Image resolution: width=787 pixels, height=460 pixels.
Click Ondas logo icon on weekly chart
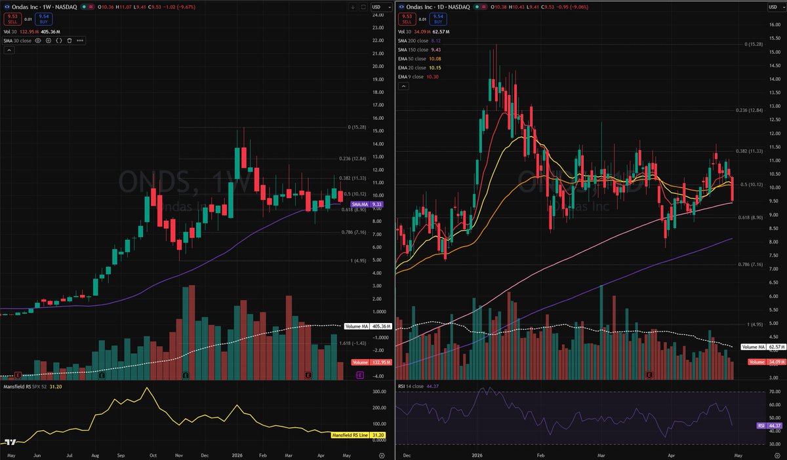(x=7, y=7)
